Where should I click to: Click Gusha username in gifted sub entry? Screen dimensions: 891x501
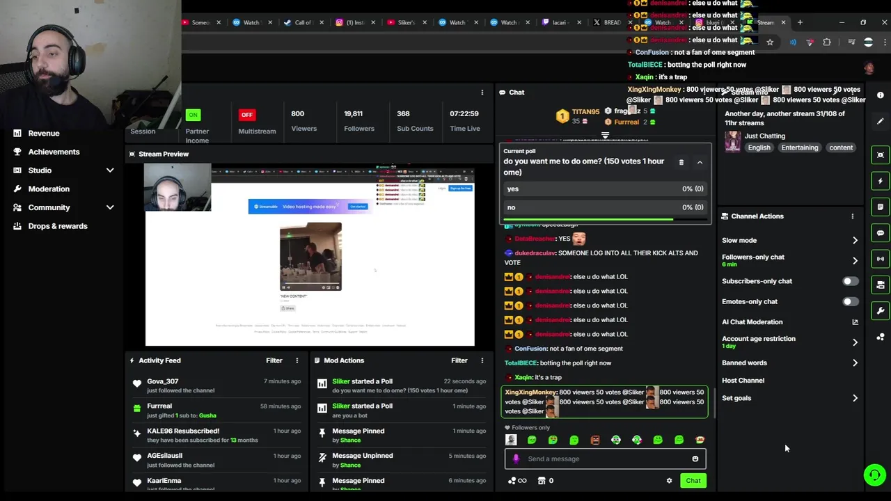coord(207,415)
